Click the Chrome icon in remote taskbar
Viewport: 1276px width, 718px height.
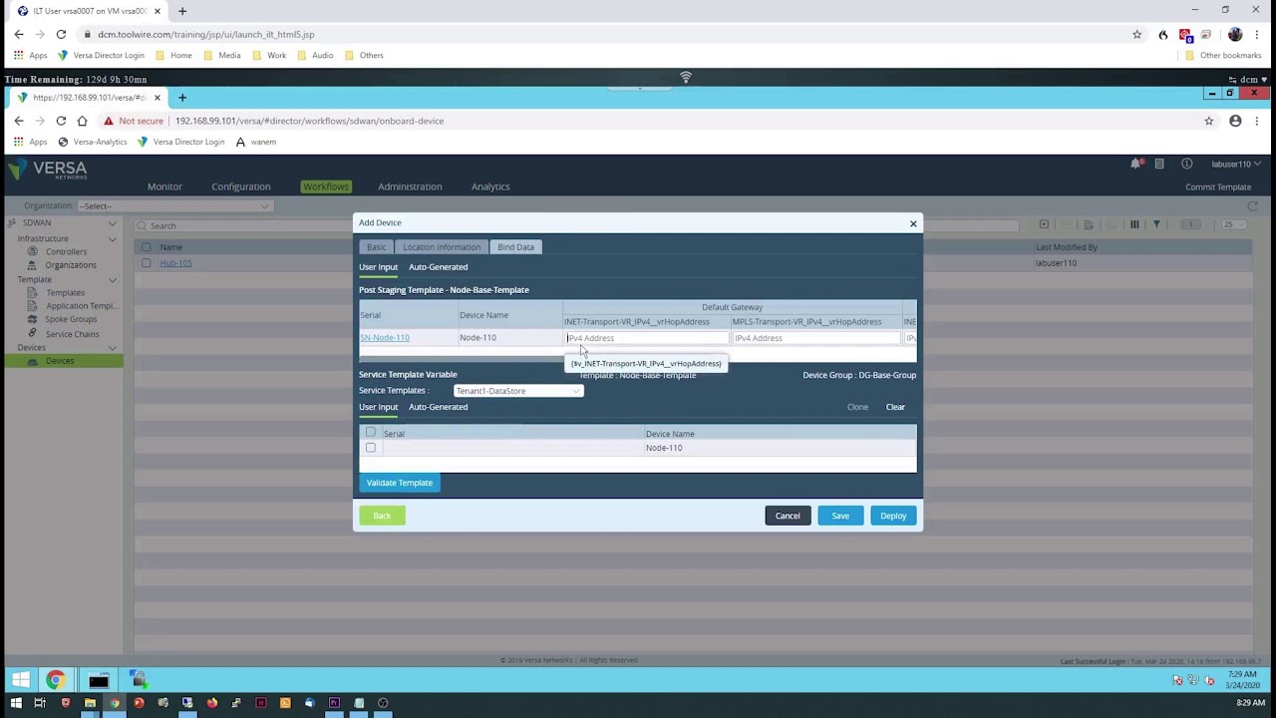(55, 680)
